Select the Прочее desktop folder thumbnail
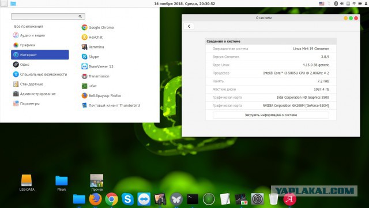The width and height of the screenshot is (369, 208). [x=97, y=183]
